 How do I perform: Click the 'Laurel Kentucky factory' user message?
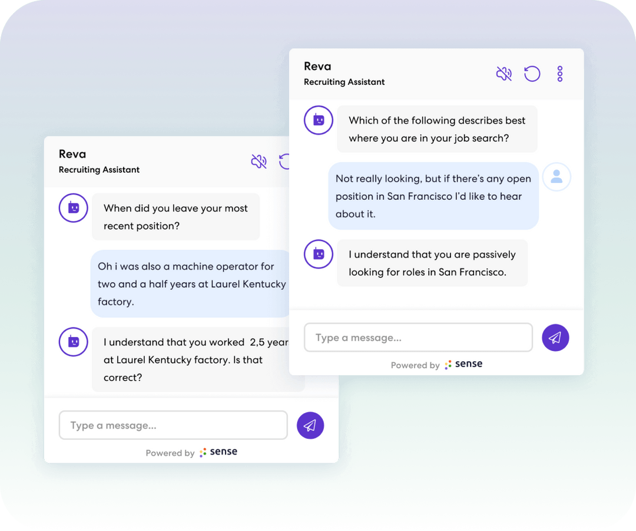click(190, 285)
